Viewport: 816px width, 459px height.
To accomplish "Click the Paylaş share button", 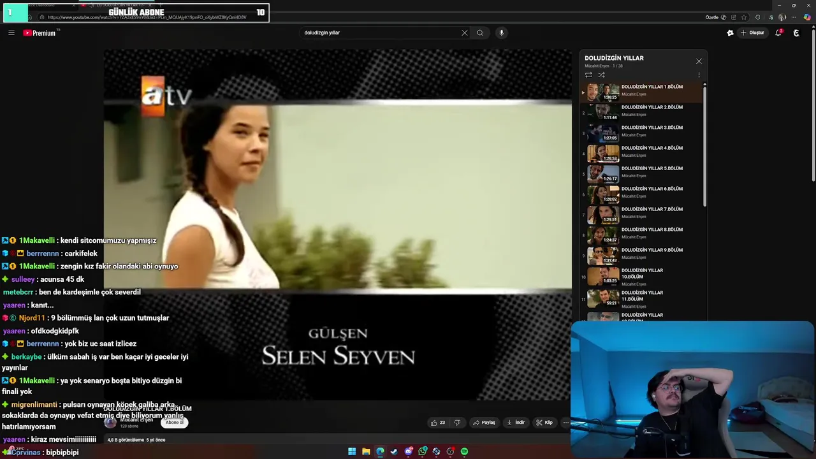I will [484, 422].
